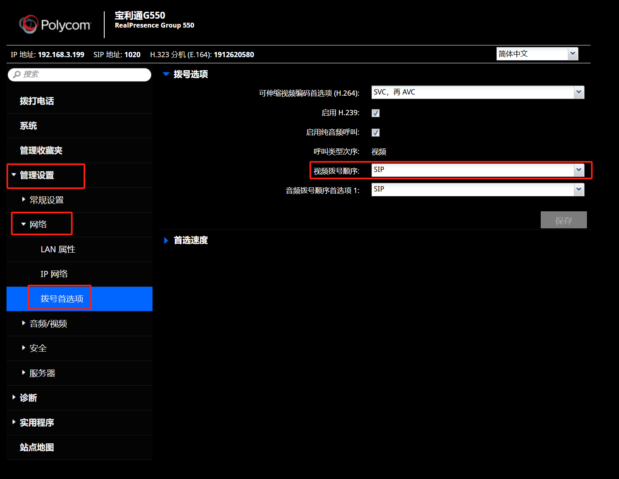Open the 系统 menu item

tap(28, 126)
